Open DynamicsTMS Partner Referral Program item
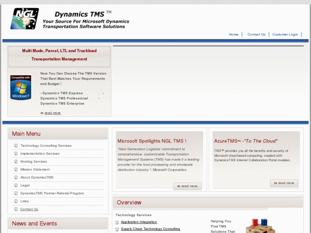311x233 pixels. click(x=52, y=193)
